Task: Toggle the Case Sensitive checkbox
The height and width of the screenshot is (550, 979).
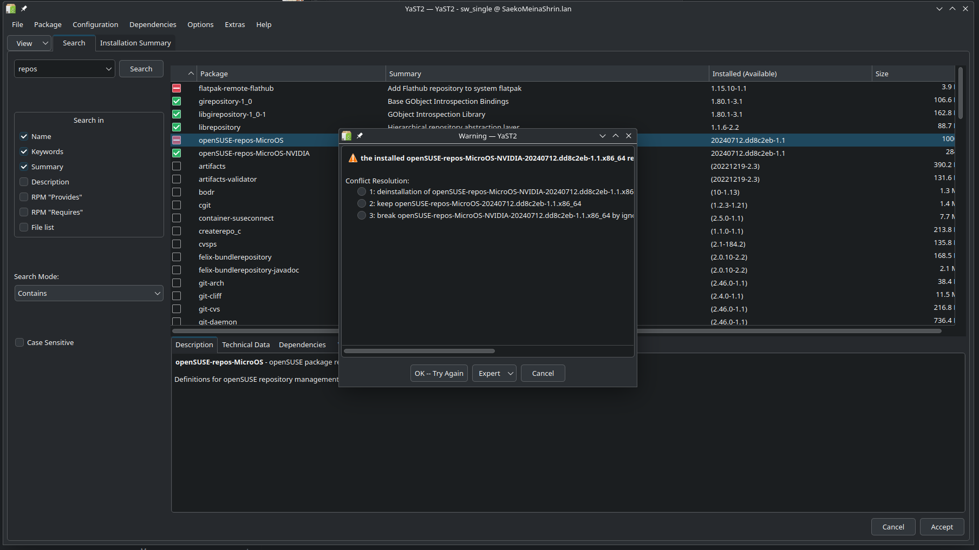Action: click(19, 342)
